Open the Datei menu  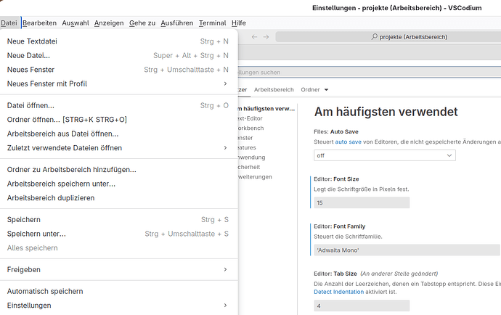(9, 23)
